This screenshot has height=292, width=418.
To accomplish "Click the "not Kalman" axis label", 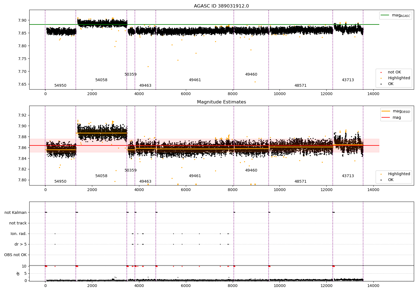I will pos(16,212).
